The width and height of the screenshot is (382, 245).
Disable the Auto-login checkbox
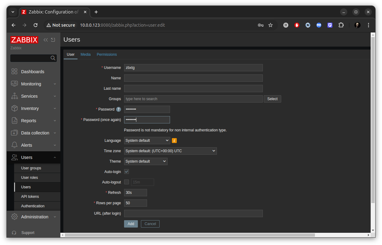[126, 171]
